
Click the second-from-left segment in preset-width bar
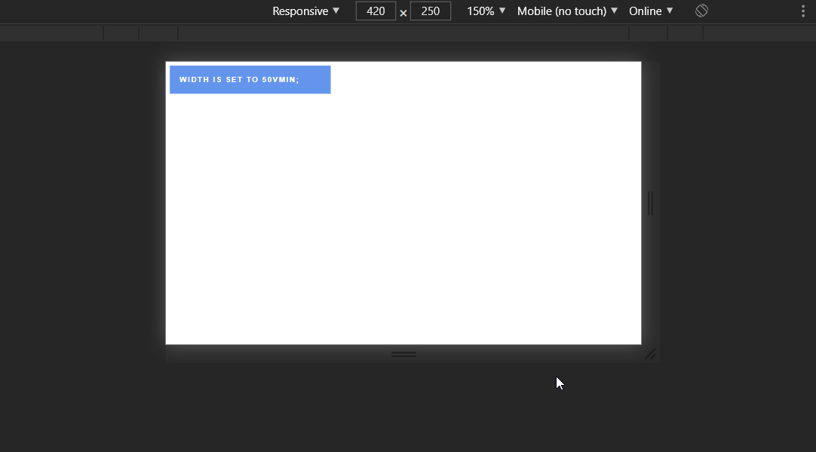(x=121, y=33)
